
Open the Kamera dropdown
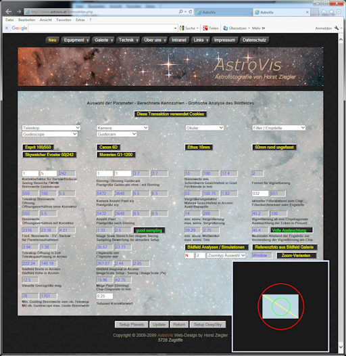(122, 128)
